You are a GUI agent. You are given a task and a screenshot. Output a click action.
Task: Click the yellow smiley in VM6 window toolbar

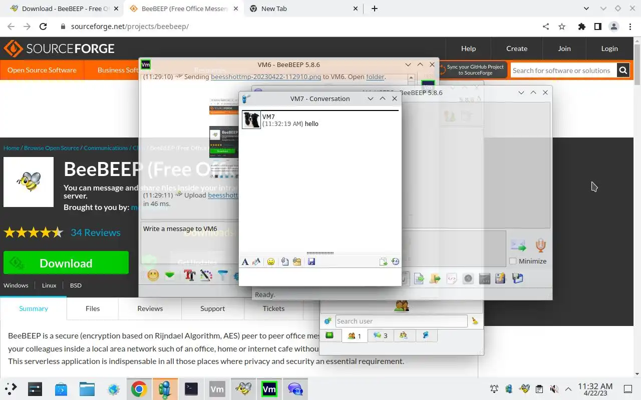(153, 275)
